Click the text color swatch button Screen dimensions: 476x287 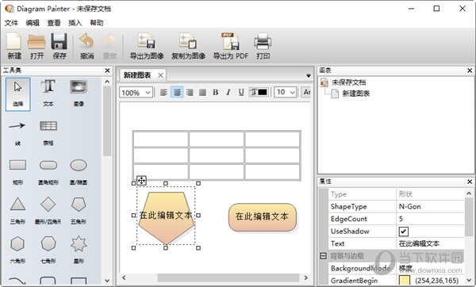point(259,92)
